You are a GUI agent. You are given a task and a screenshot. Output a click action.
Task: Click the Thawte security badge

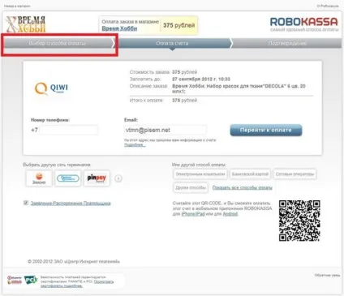click(15, 280)
